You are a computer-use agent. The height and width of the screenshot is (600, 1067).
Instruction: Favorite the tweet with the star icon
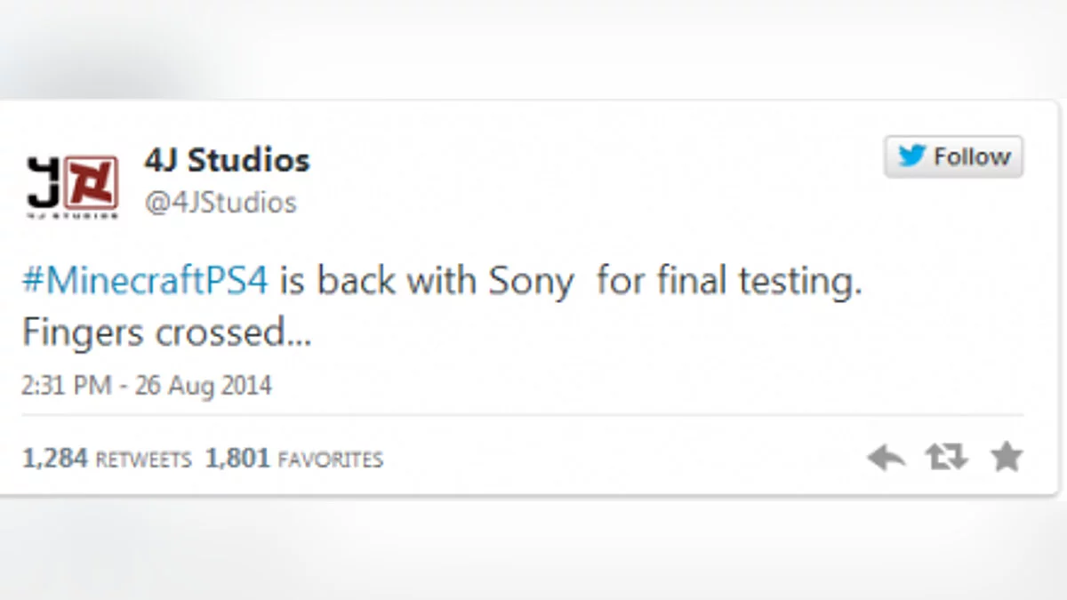[x=1007, y=457]
